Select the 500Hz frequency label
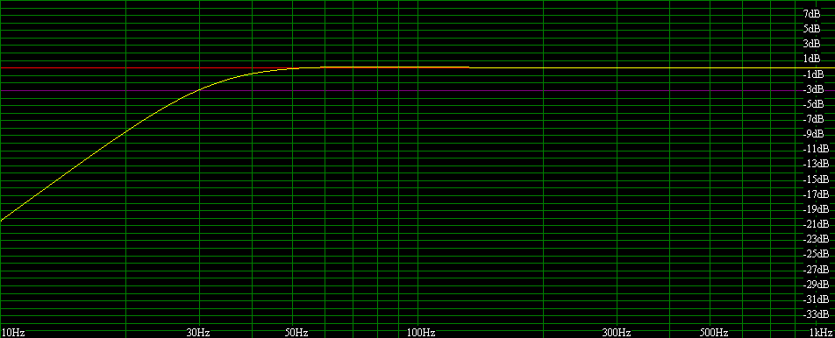The width and height of the screenshot is (835, 338). click(x=715, y=333)
